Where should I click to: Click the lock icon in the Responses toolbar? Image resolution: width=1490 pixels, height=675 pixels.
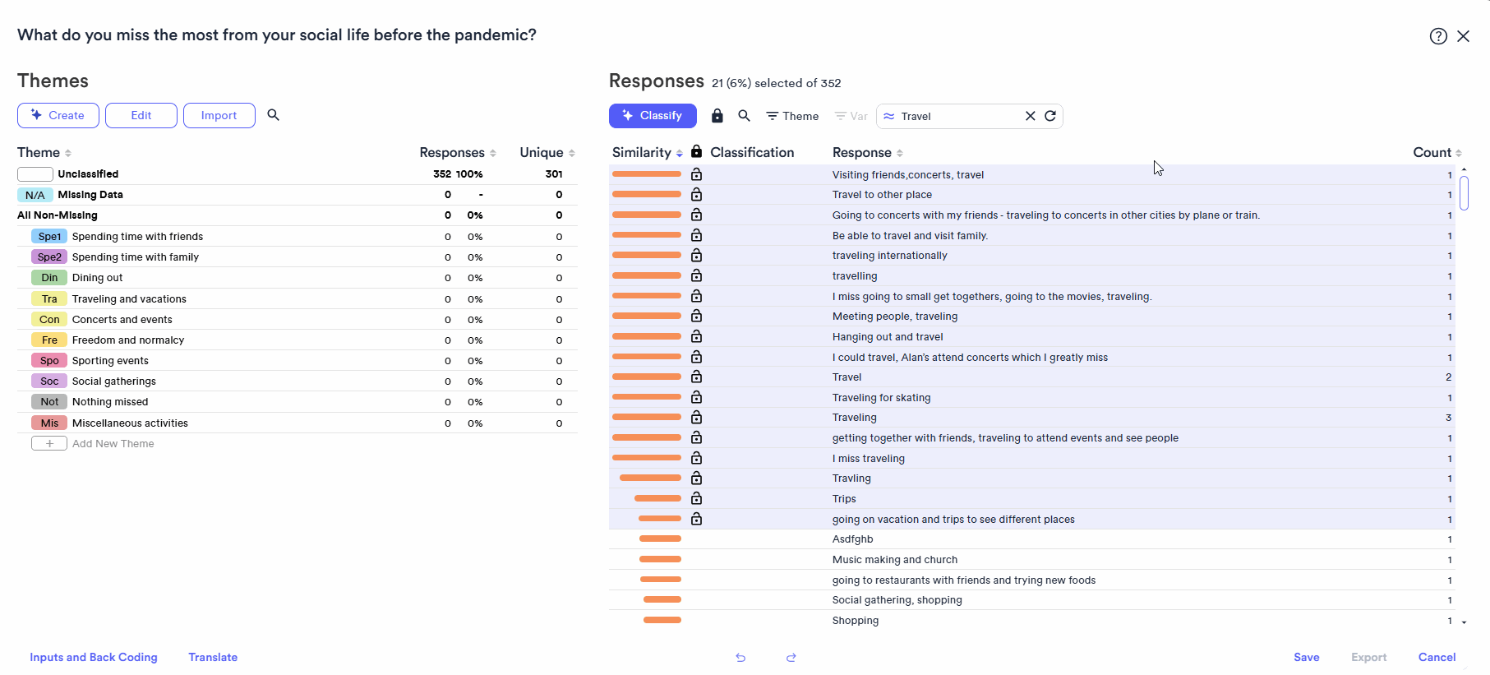(x=717, y=116)
